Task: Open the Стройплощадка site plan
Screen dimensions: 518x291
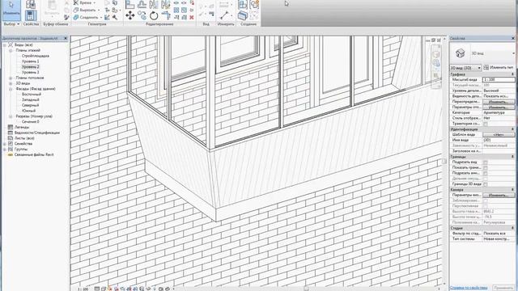Action: 36,56
